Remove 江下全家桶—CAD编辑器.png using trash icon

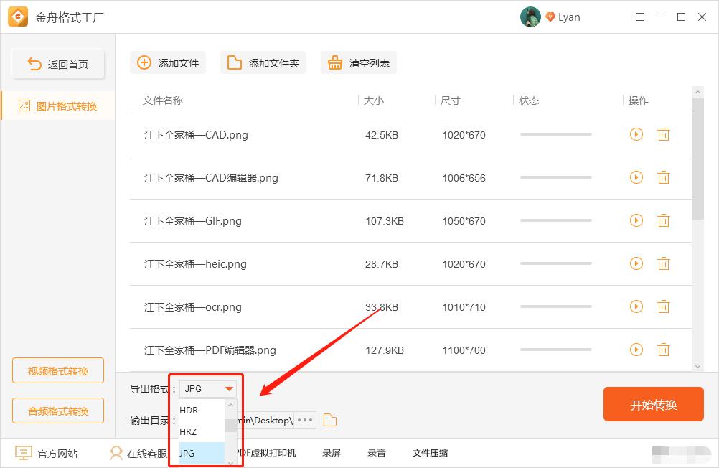click(x=664, y=177)
